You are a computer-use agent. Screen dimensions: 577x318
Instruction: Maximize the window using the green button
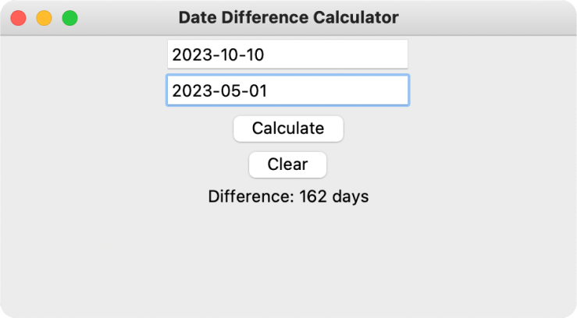[x=69, y=18]
